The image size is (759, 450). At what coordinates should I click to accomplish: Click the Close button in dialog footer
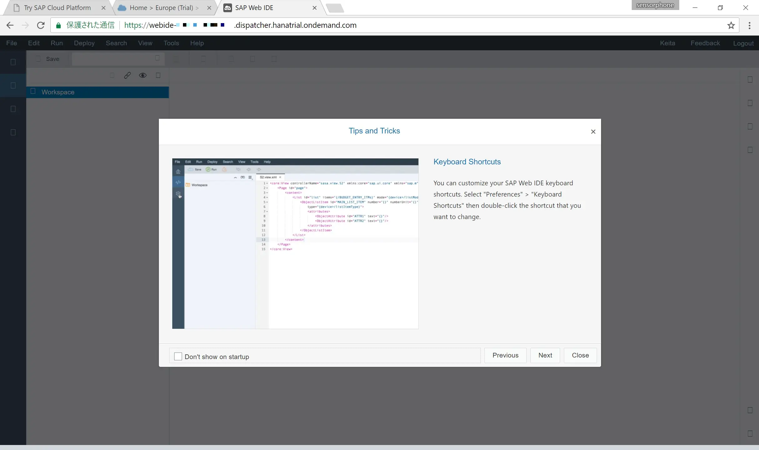coord(580,355)
